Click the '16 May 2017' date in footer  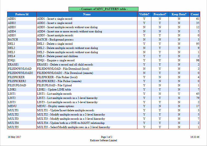(15, 137)
